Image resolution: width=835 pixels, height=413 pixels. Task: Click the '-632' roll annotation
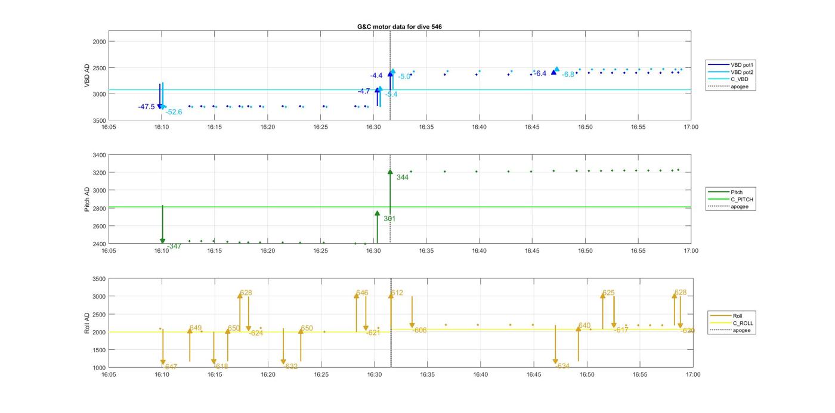click(291, 367)
